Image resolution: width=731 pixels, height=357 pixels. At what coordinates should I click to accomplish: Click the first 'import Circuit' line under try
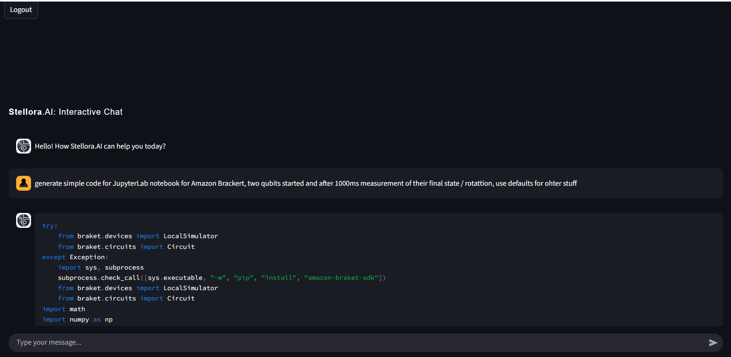point(167,247)
